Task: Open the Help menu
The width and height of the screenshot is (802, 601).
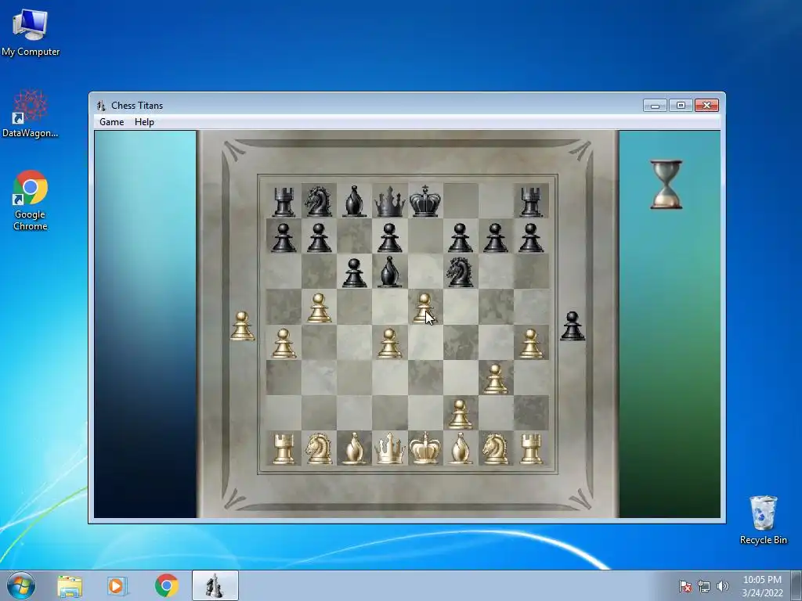Action: 144,121
